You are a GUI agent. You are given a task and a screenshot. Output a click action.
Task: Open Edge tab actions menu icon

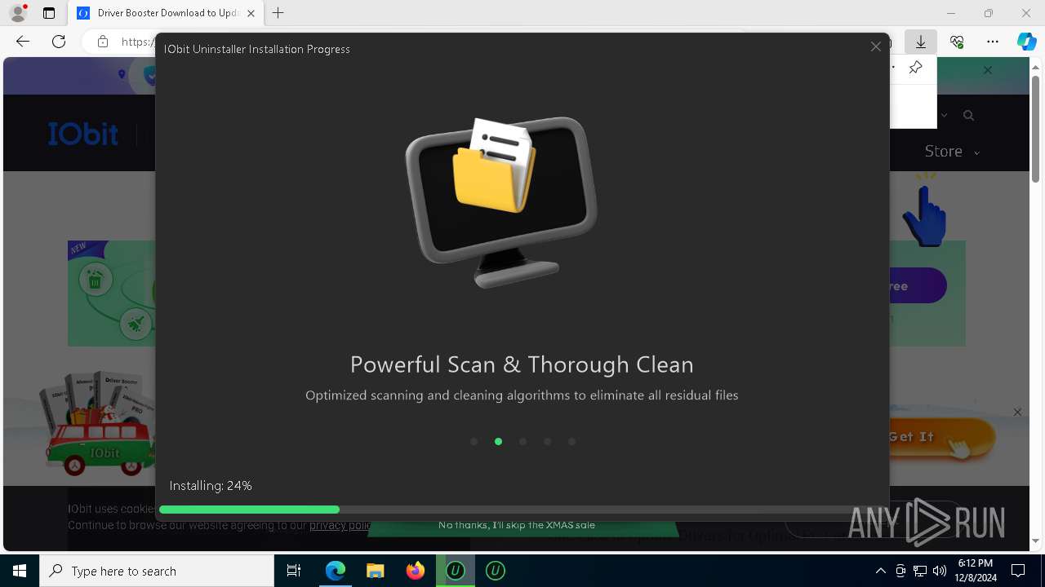(x=49, y=13)
